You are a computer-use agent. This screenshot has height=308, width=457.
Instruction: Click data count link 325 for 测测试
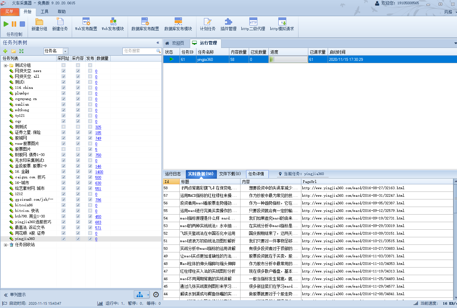pos(98,127)
